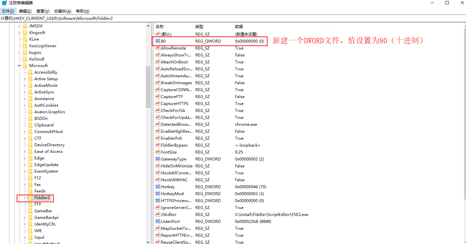This screenshot has width=466, height=244.
Task: Expand the Microsoft key
Action: point(19,65)
